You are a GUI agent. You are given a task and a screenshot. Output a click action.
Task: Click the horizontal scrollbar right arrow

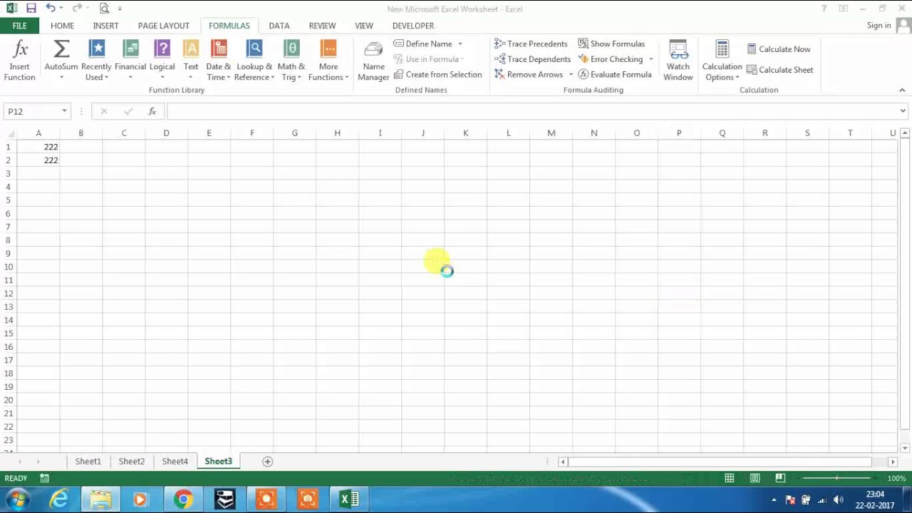tap(892, 462)
